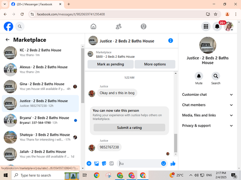Click the 9852767238 message bubble

click(109, 147)
